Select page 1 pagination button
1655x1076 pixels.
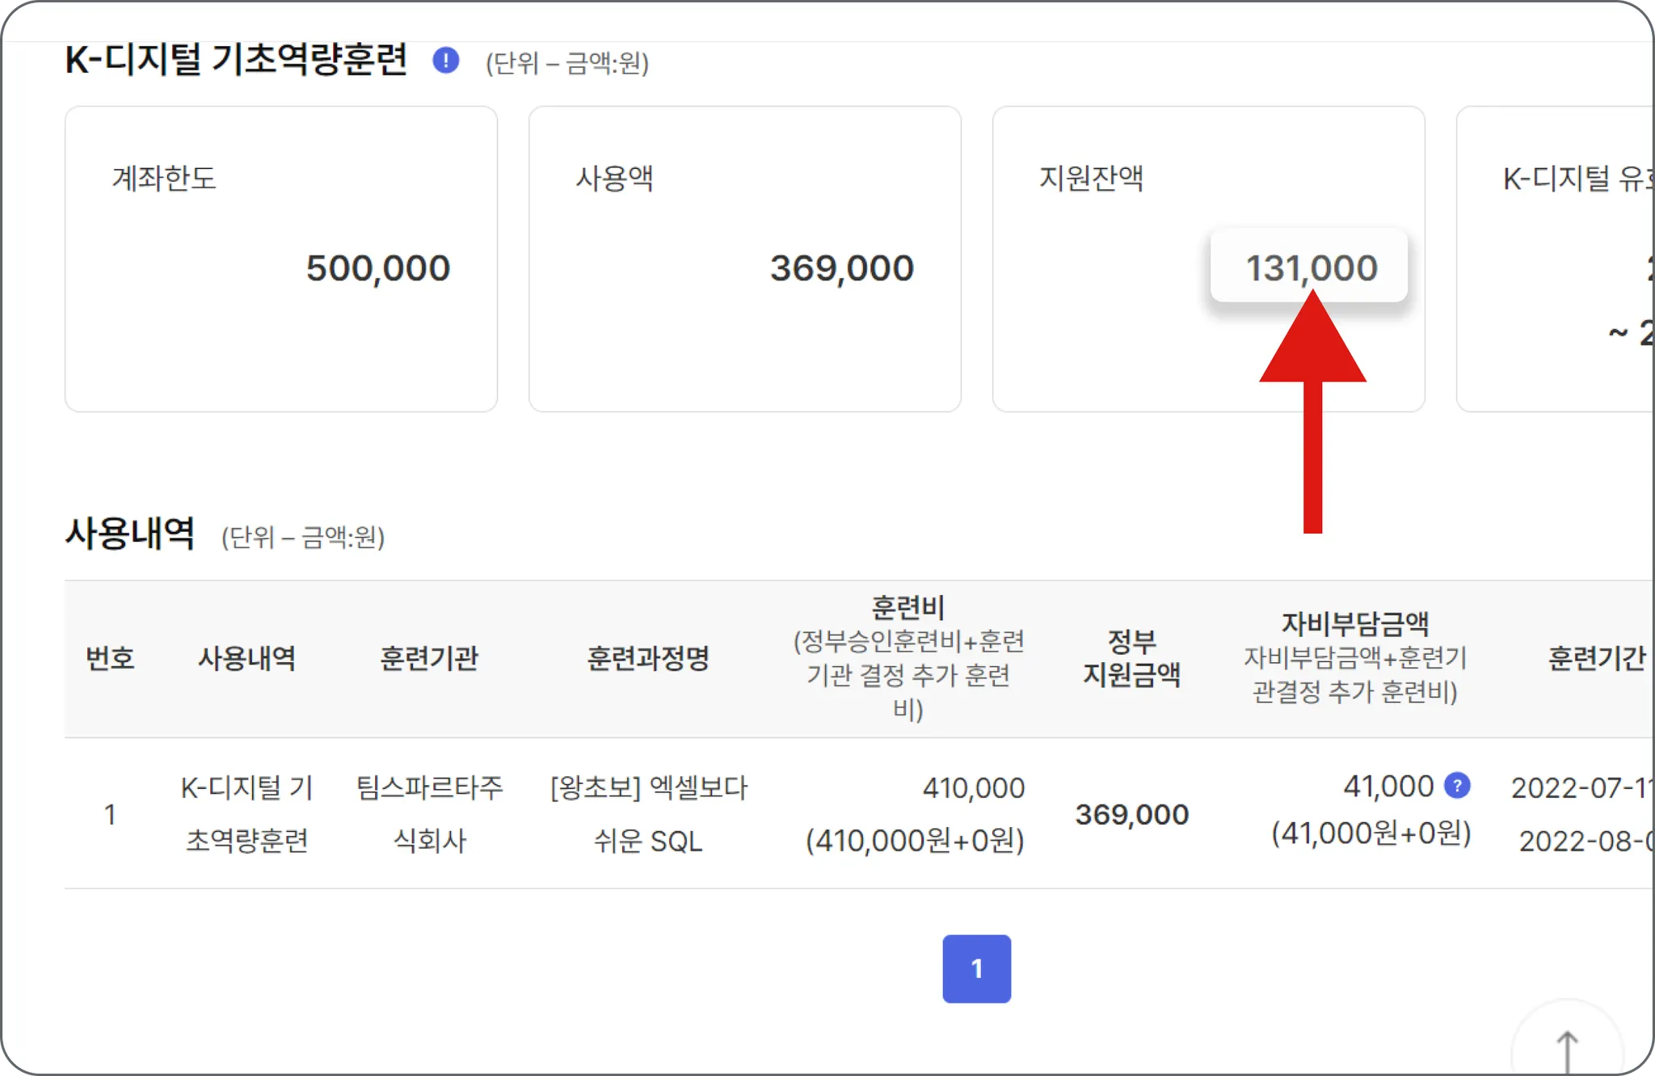click(x=976, y=968)
